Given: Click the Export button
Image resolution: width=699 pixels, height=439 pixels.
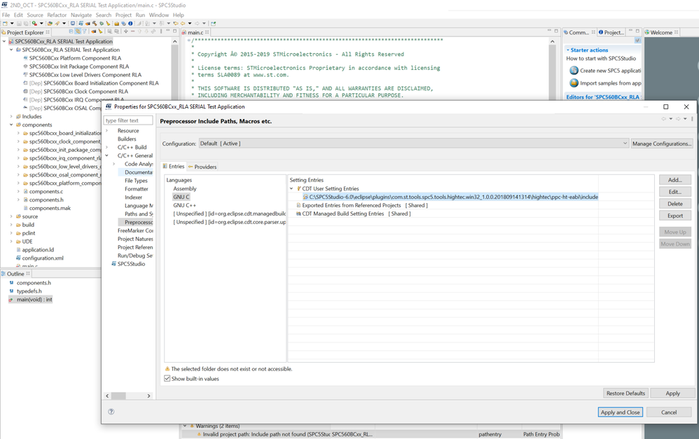Looking at the screenshot, I should (675, 216).
